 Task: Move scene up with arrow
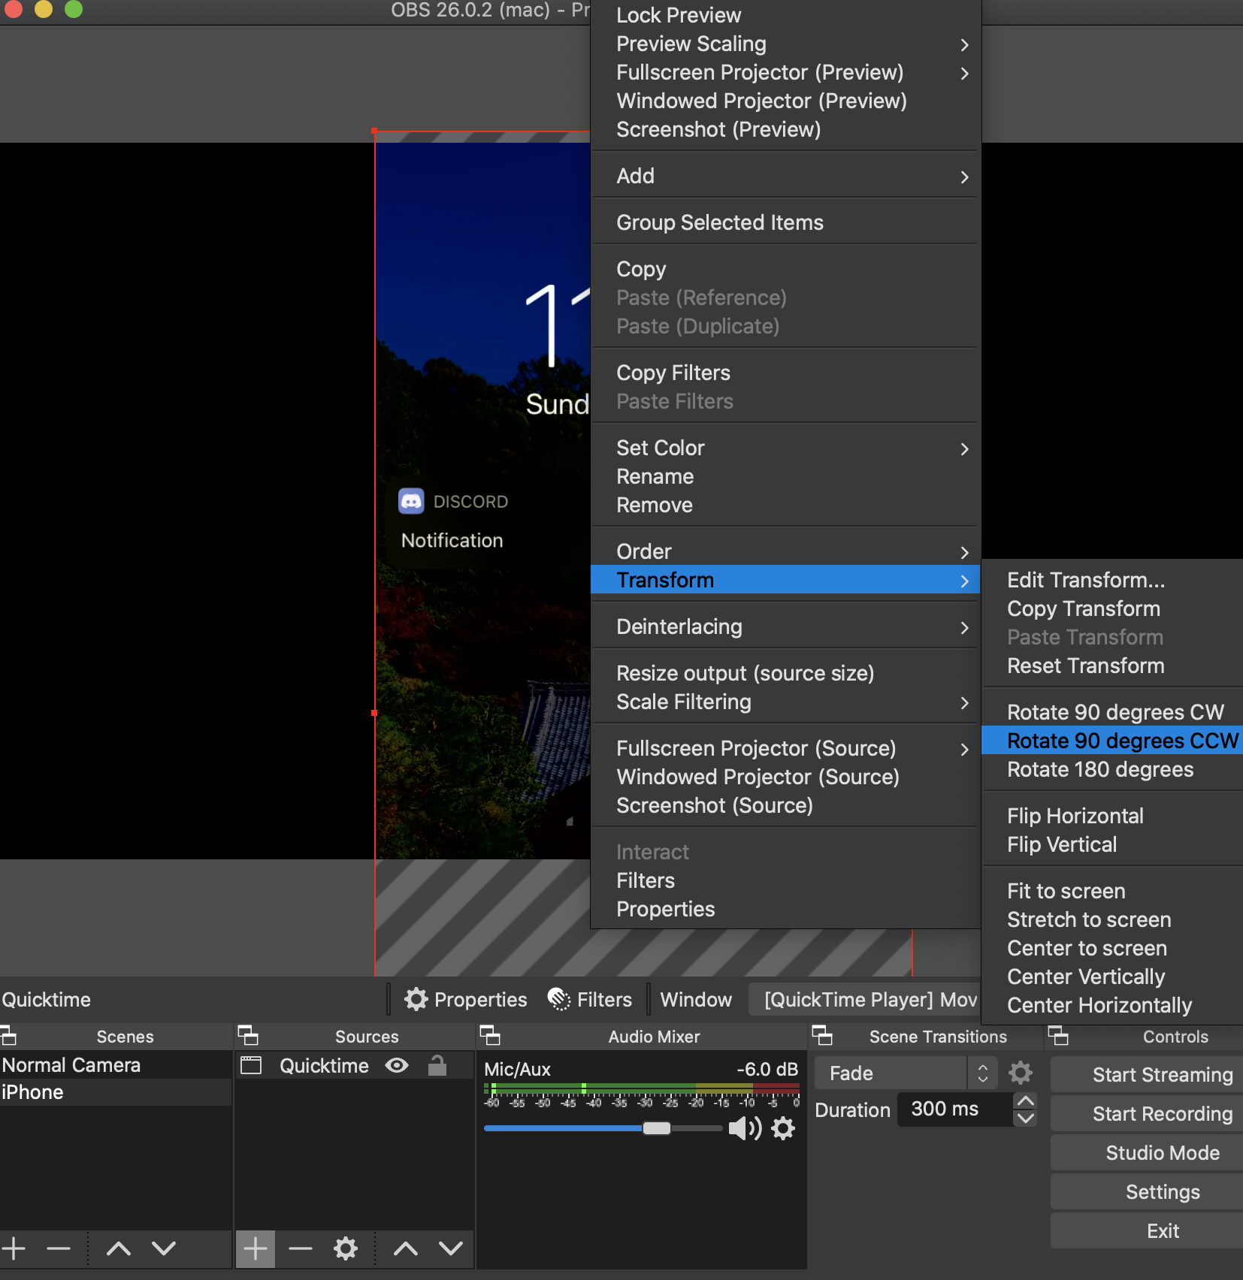click(119, 1248)
